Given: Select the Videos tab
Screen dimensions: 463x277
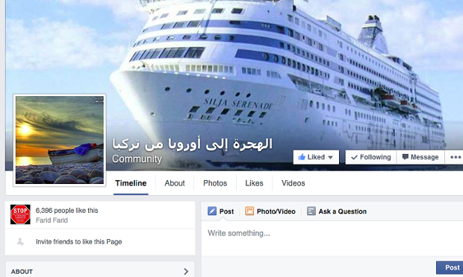Looking at the screenshot, I should click(293, 183).
